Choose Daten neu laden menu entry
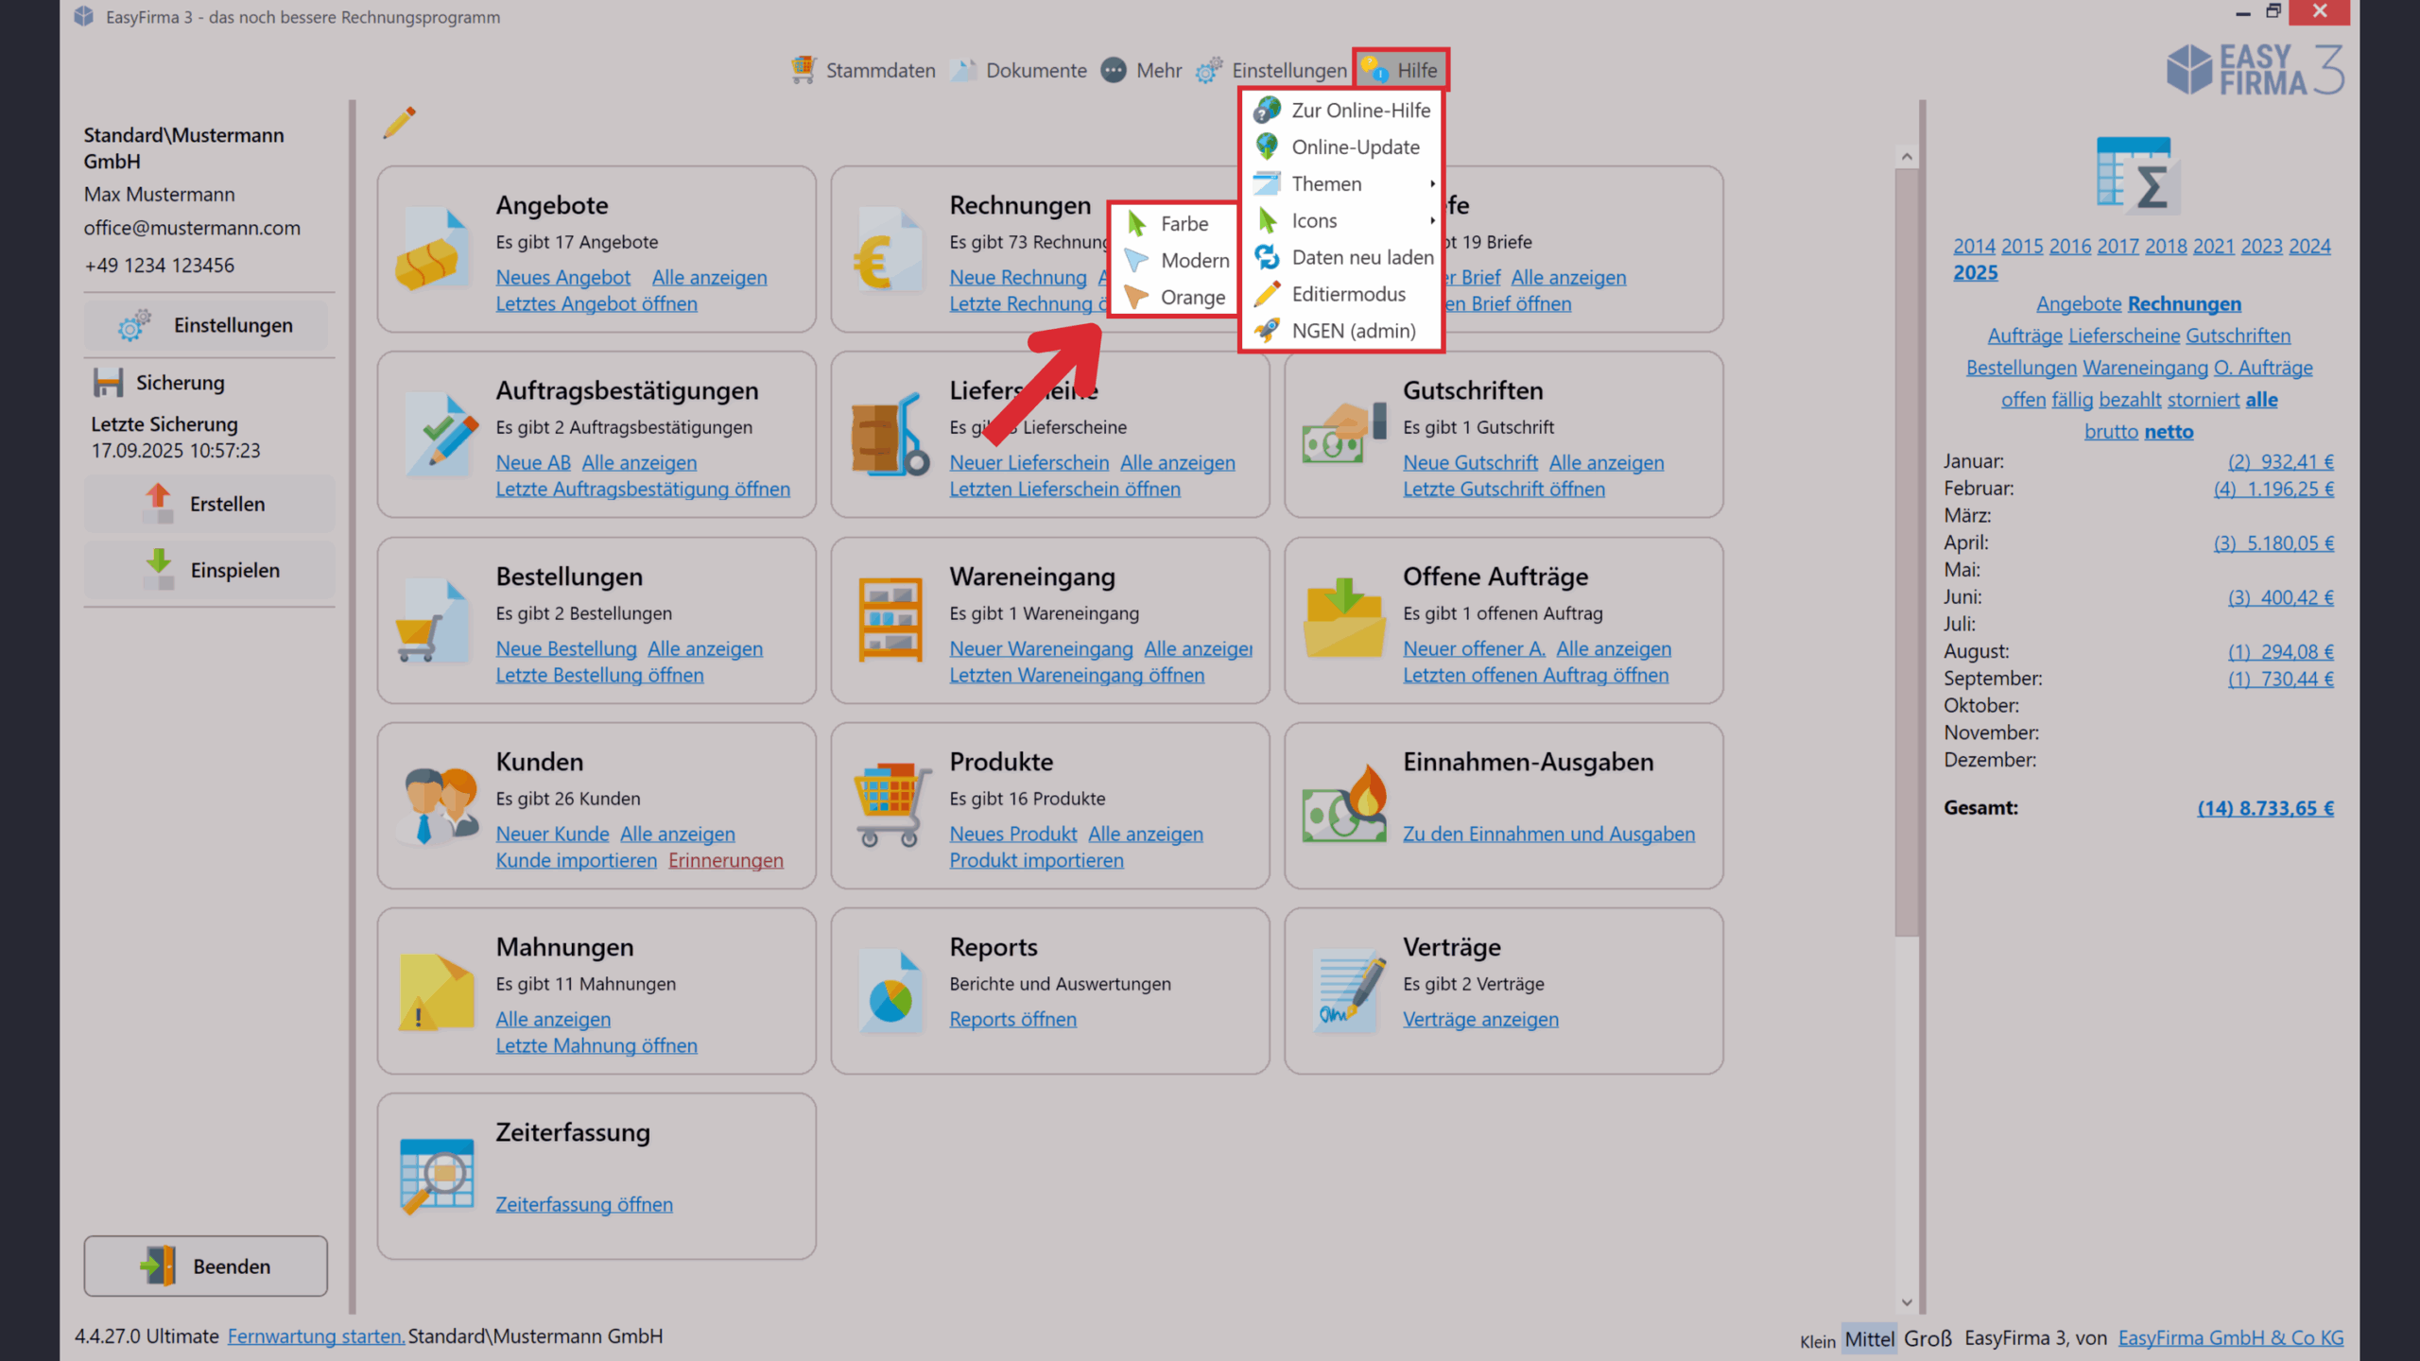 (1361, 258)
